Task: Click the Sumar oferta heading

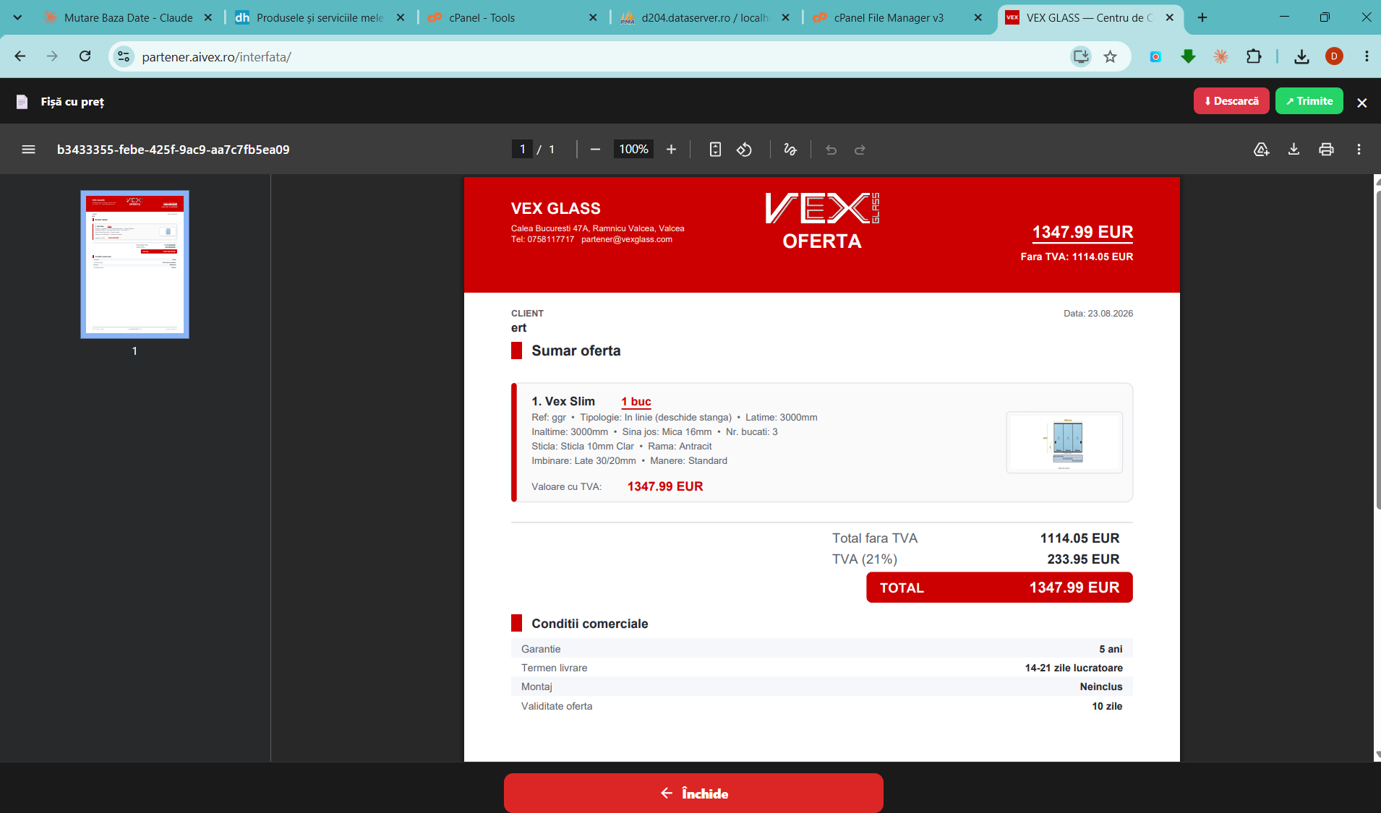Action: [576, 350]
